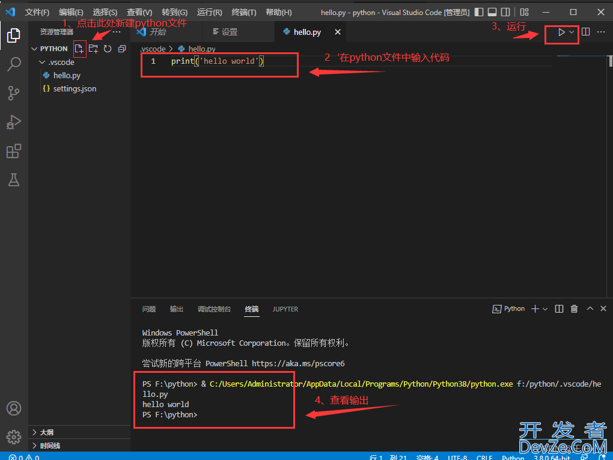613x460 pixels.
Task: Open the 选择(S) menu
Action: 105,12
